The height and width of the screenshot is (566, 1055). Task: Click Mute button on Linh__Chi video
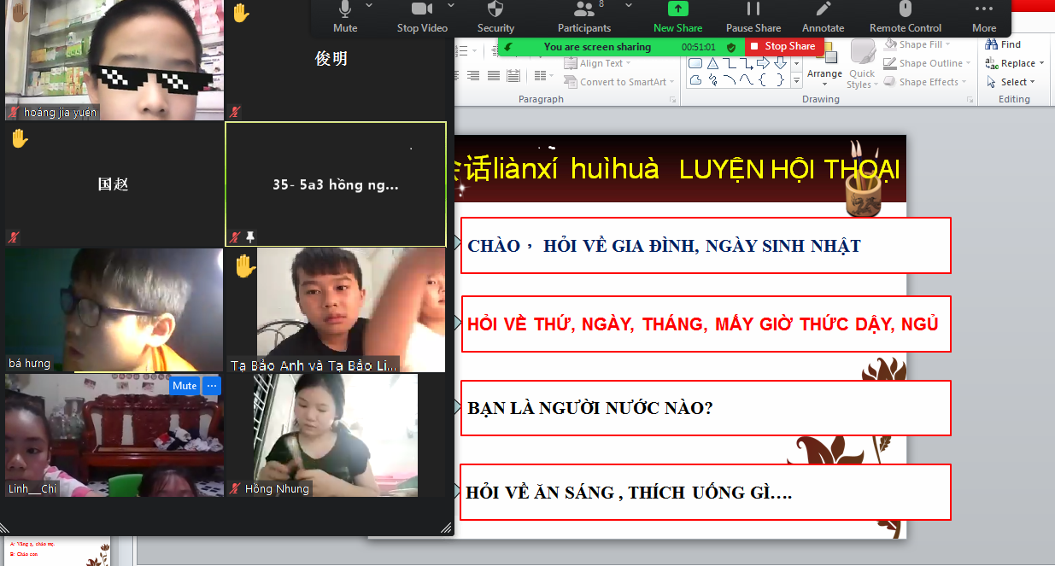point(184,386)
